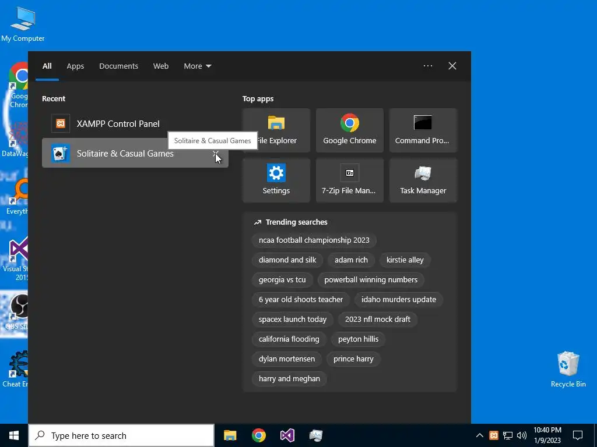
Task: Search trending 'kirstie alley'
Action: click(405, 260)
